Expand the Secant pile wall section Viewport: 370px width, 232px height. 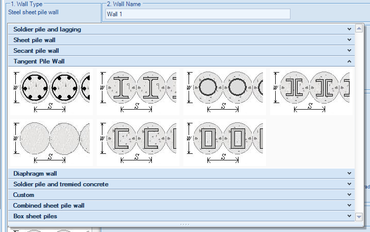181,51
